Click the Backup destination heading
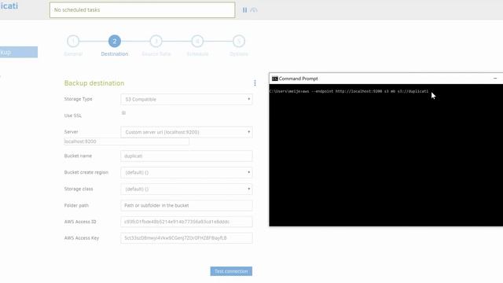 (94, 83)
